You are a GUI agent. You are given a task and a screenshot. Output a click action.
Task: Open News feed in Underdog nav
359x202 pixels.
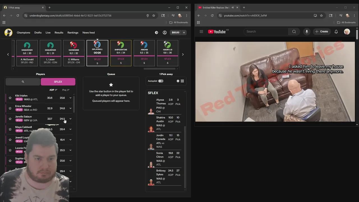pos(89,33)
